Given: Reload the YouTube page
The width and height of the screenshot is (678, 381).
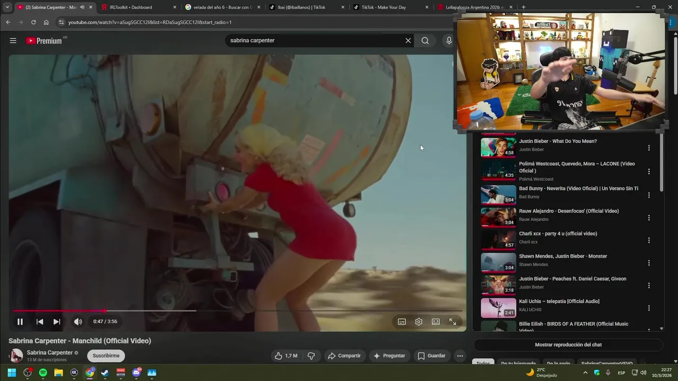Looking at the screenshot, I should [33, 22].
